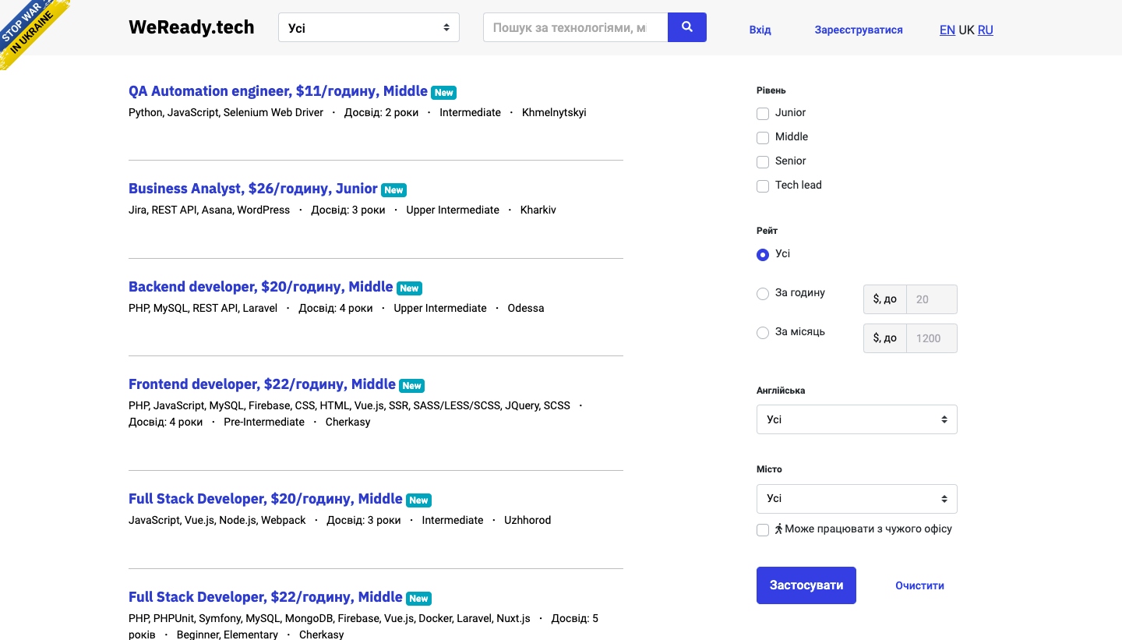
Task: Check the Middle level checkbox
Action: [763, 138]
